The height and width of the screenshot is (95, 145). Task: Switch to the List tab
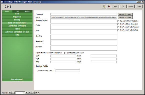(x=17, y=11)
